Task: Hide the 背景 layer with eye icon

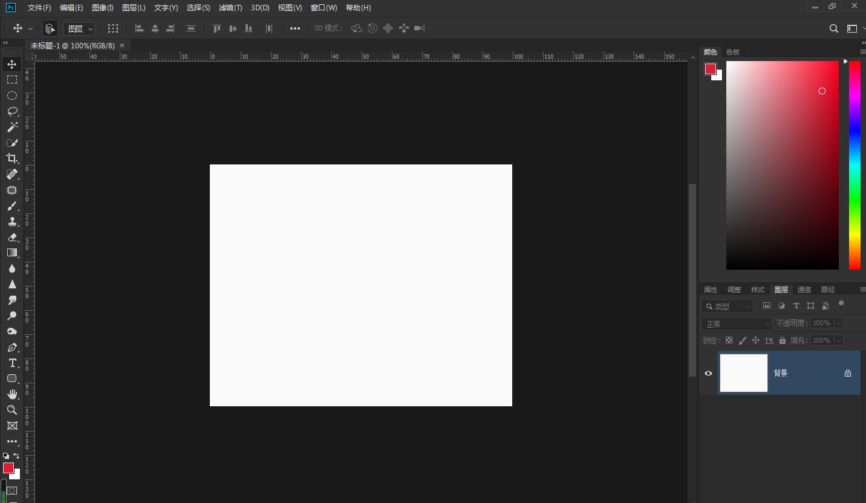Action: (x=708, y=373)
